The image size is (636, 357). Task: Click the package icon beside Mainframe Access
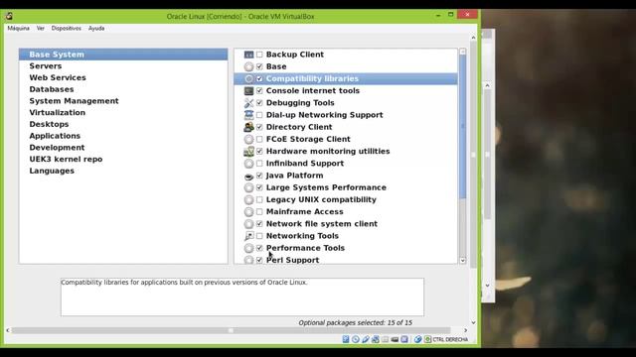248,211
